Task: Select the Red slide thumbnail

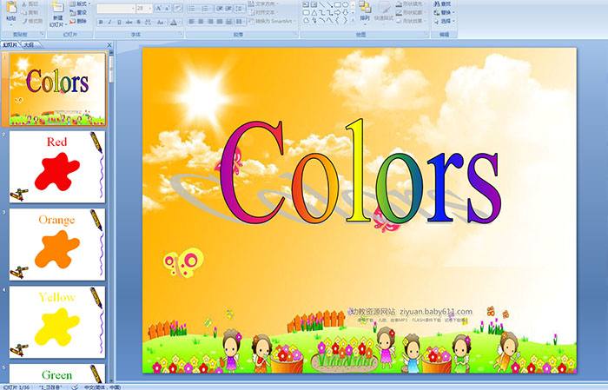Action: pyautogui.click(x=57, y=167)
